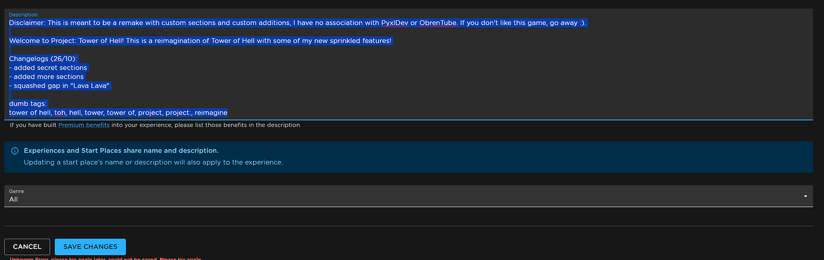Viewport: 824px width, 260px height.
Task: Click the info icon in the blue banner
Action: click(x=15, y=151)
